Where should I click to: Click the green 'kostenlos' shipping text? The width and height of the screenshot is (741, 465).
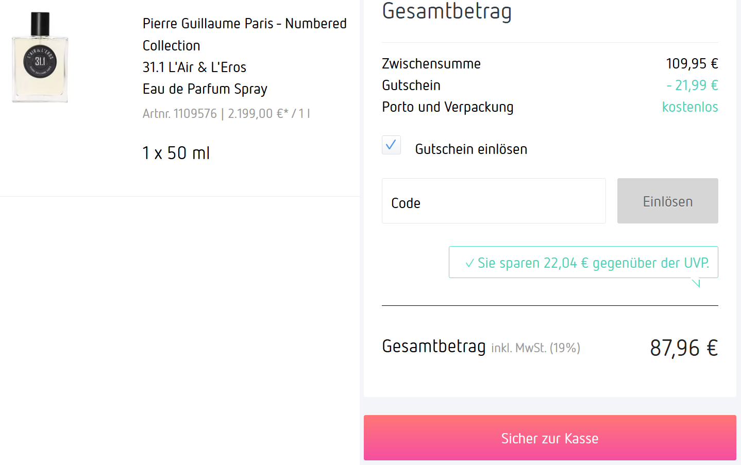689,107
